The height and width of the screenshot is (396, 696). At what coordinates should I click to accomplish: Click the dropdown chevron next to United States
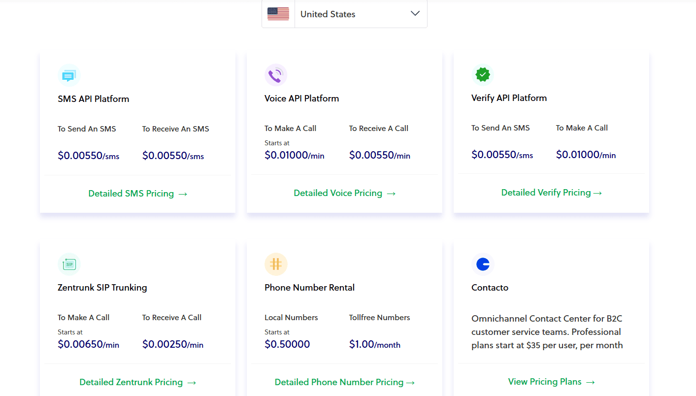click(415, 14)
